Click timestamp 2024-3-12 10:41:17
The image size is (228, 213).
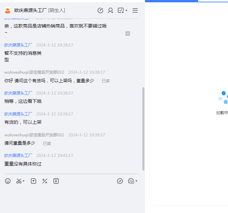(55, 156)
